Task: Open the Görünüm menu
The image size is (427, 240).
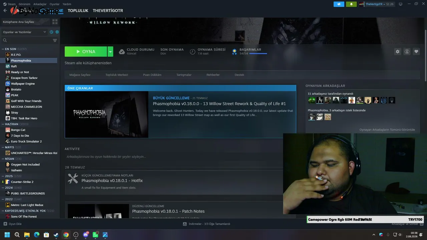Action: coord(24,4)
